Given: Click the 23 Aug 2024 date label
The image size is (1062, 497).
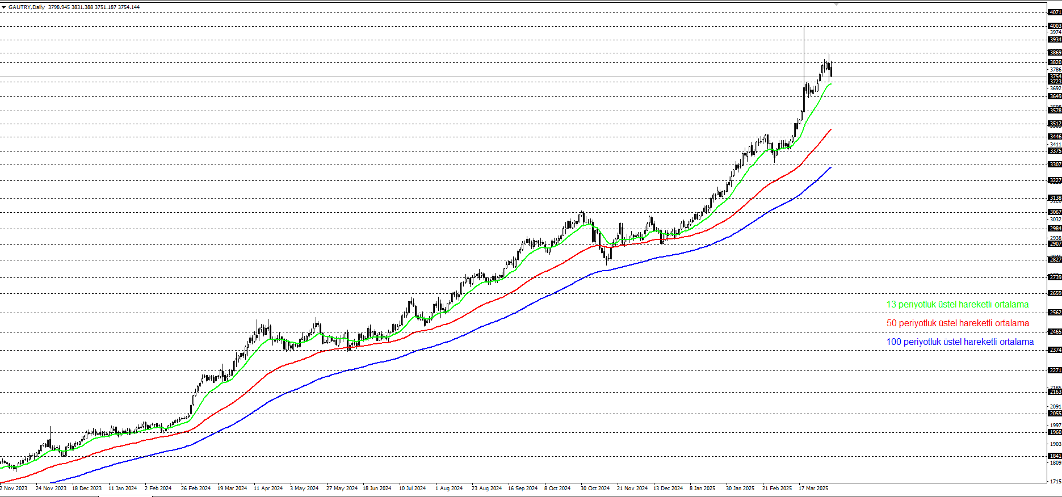Looking at the screenshot, I should (x=486, y=488).
